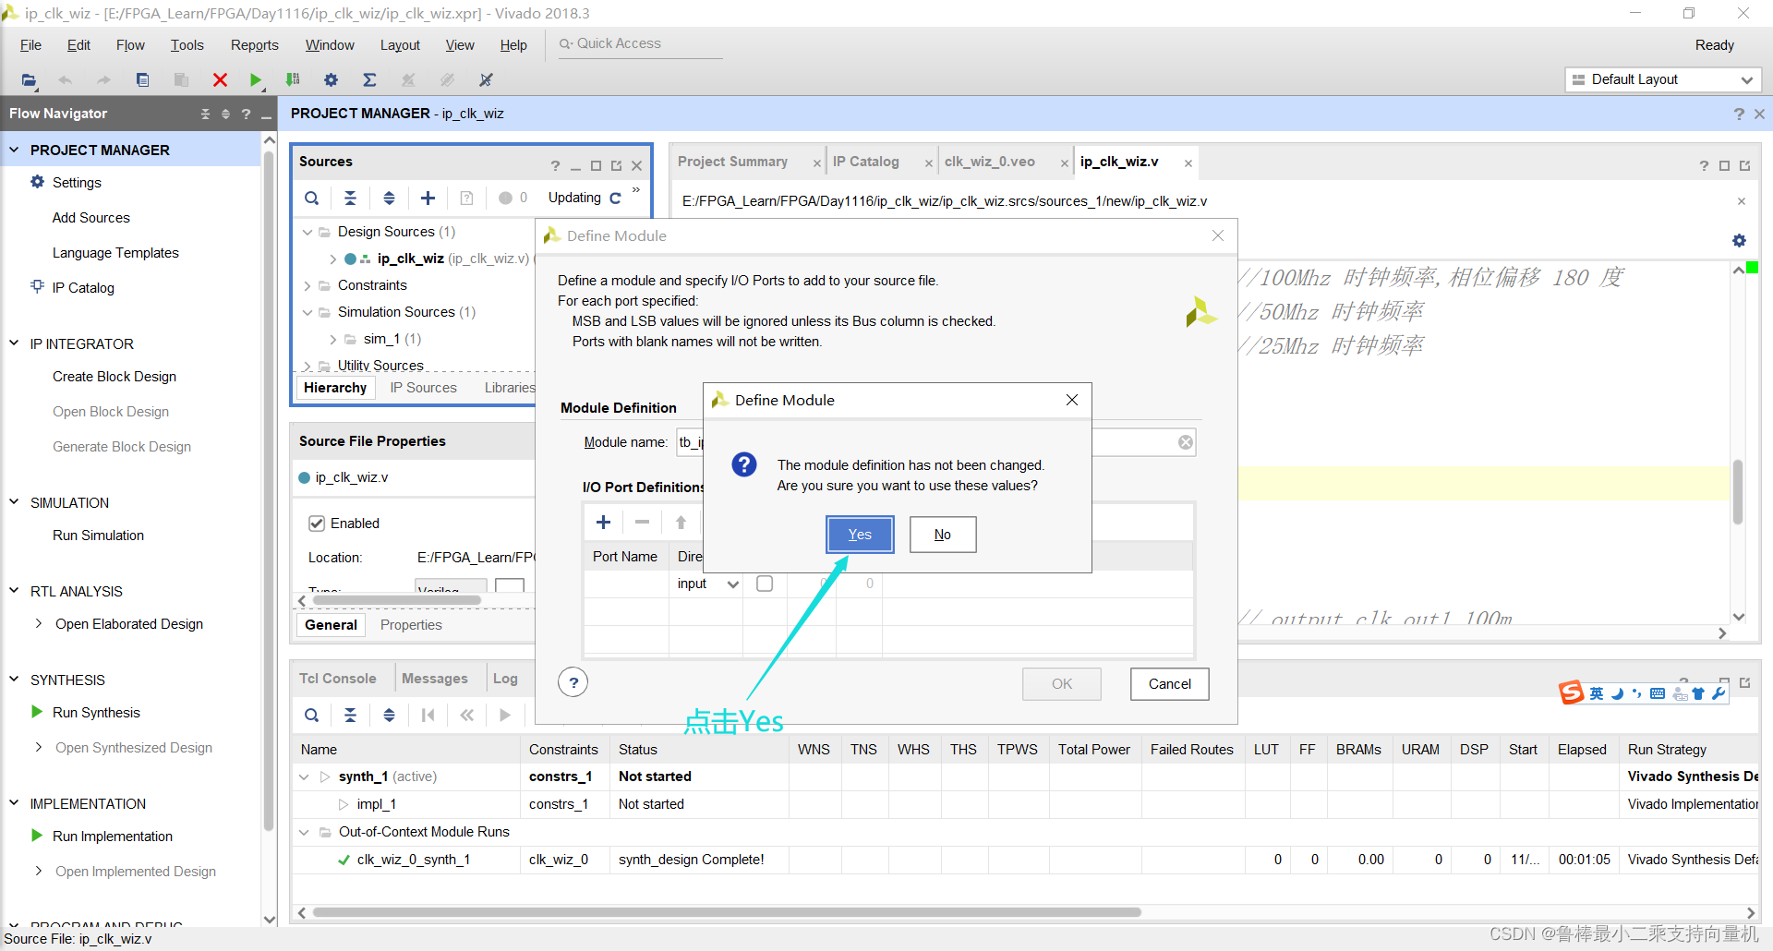The height and width of the screenshot is (951, 1773).
Task: Toggle the Enabled checkbox in Source File Properties
Action: pyautogui.click(x=317, y=524)
